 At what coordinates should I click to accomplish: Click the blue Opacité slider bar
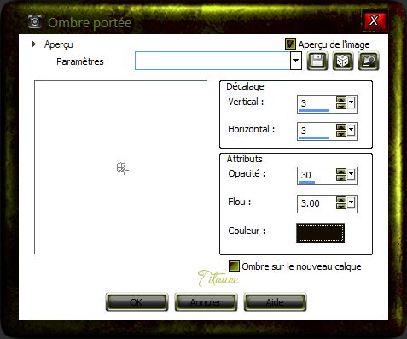tap(306, 182)
